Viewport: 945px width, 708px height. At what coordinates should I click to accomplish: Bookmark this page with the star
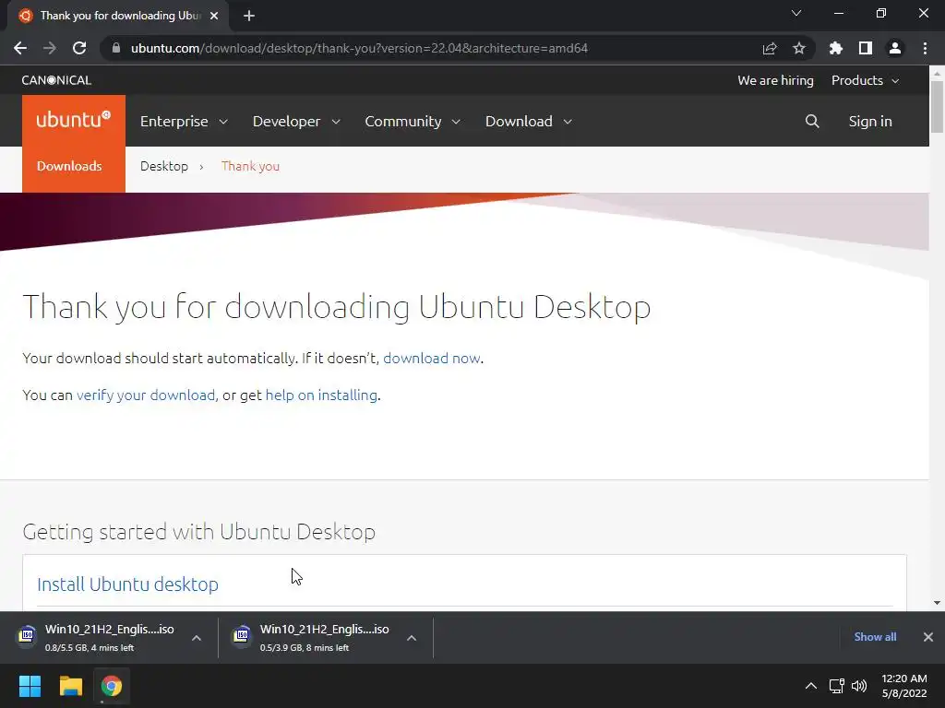[798, 48]
